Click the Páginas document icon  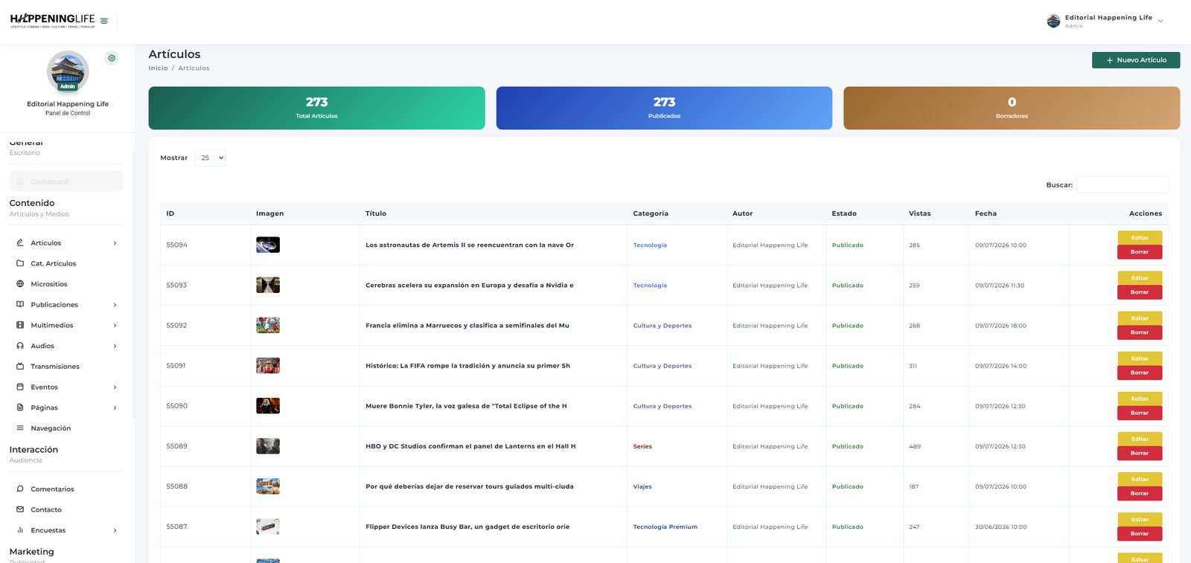pyautogui.click(x=20, y=408)
